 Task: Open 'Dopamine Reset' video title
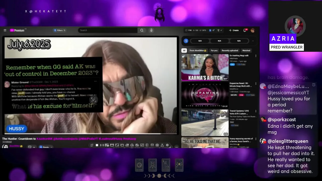point(240,84)
